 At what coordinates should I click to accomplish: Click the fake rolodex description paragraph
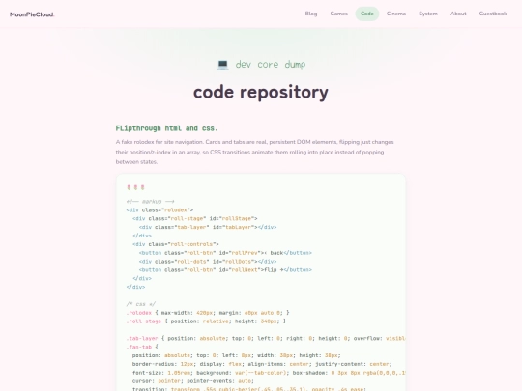click(254, 152)
